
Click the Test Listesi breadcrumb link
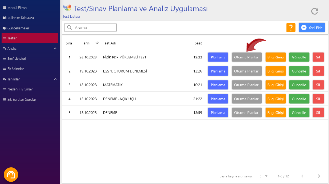click(71, 16)
